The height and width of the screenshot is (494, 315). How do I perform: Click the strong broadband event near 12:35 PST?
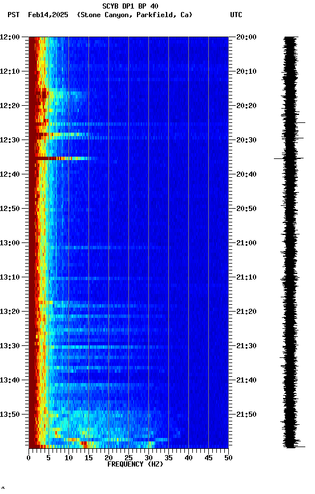[x=63, y=158]
